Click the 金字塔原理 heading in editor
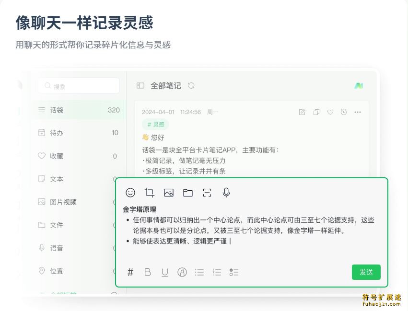This screenshot has width=408, height=311. 140,209
